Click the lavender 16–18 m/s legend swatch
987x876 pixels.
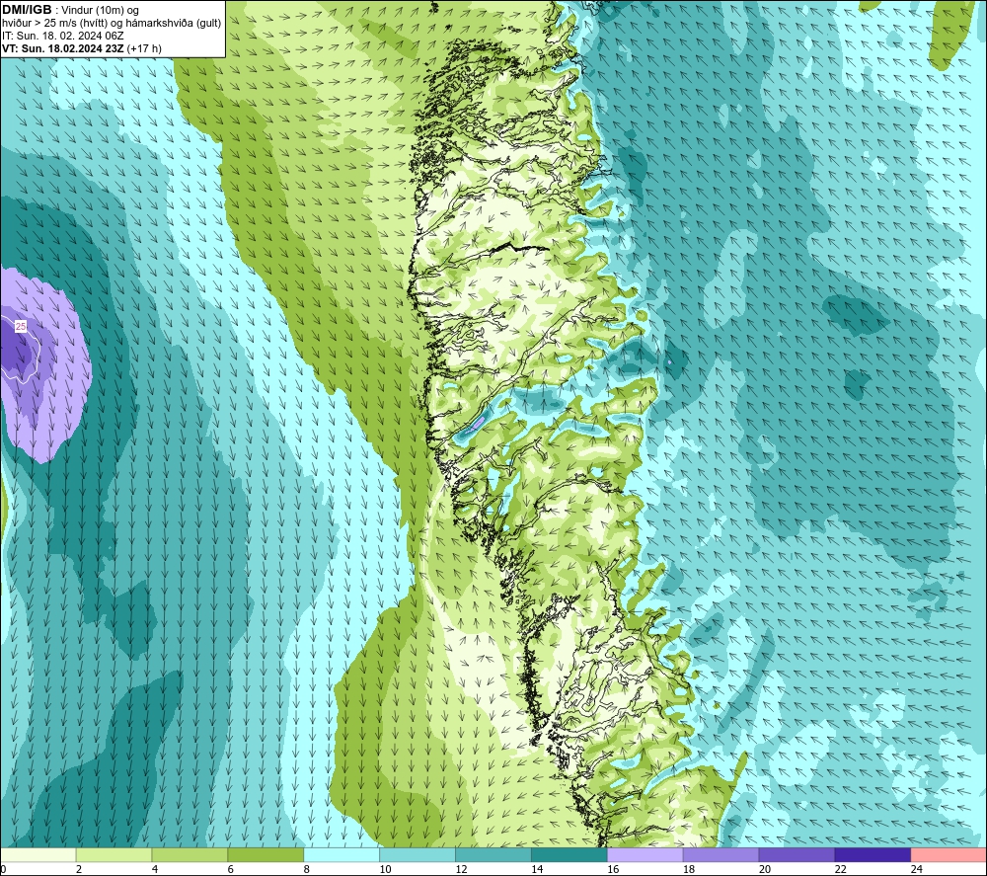pos(645,854)
